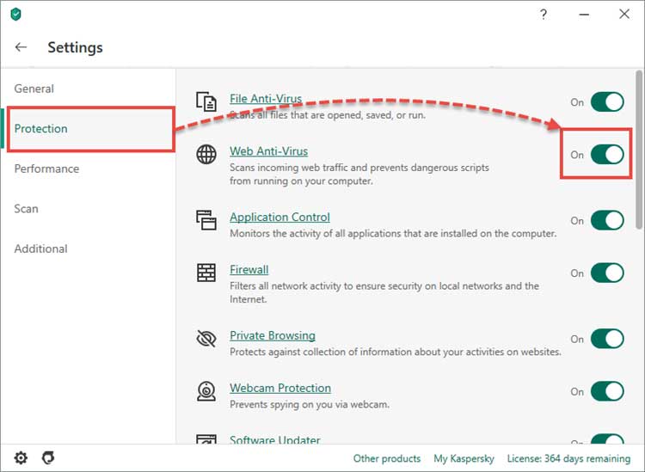The height and width of the screenshot is (472, 645).
Task: Turn off the Web Anti-Virus toggle
Action: pos(607,155)
